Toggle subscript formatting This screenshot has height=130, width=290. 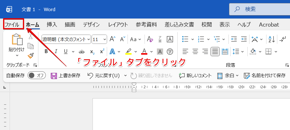point(92,52)
